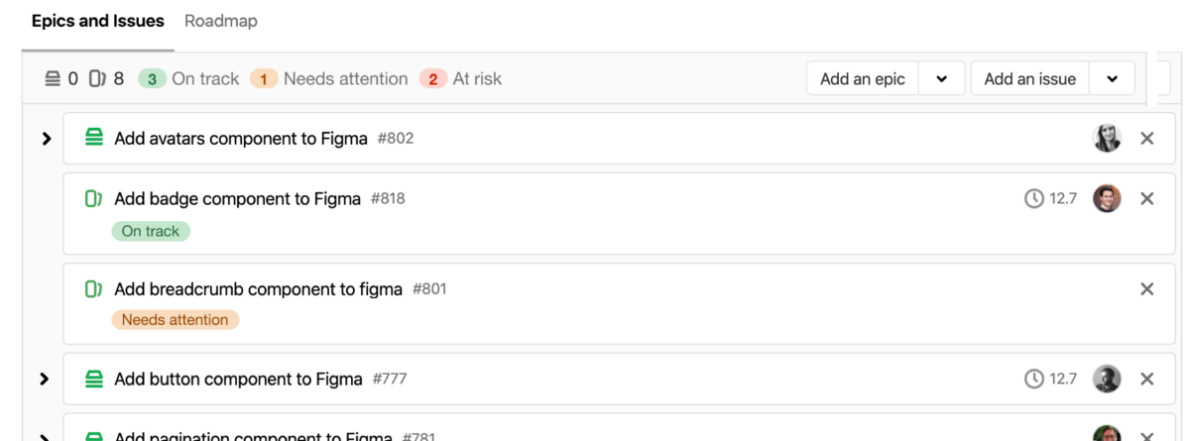Screen dimensions: 1190x441
Task: Click epic icon beside Add button component
Action: 94,379
